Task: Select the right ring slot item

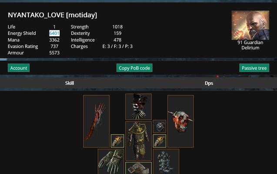Action: [160, 141]
